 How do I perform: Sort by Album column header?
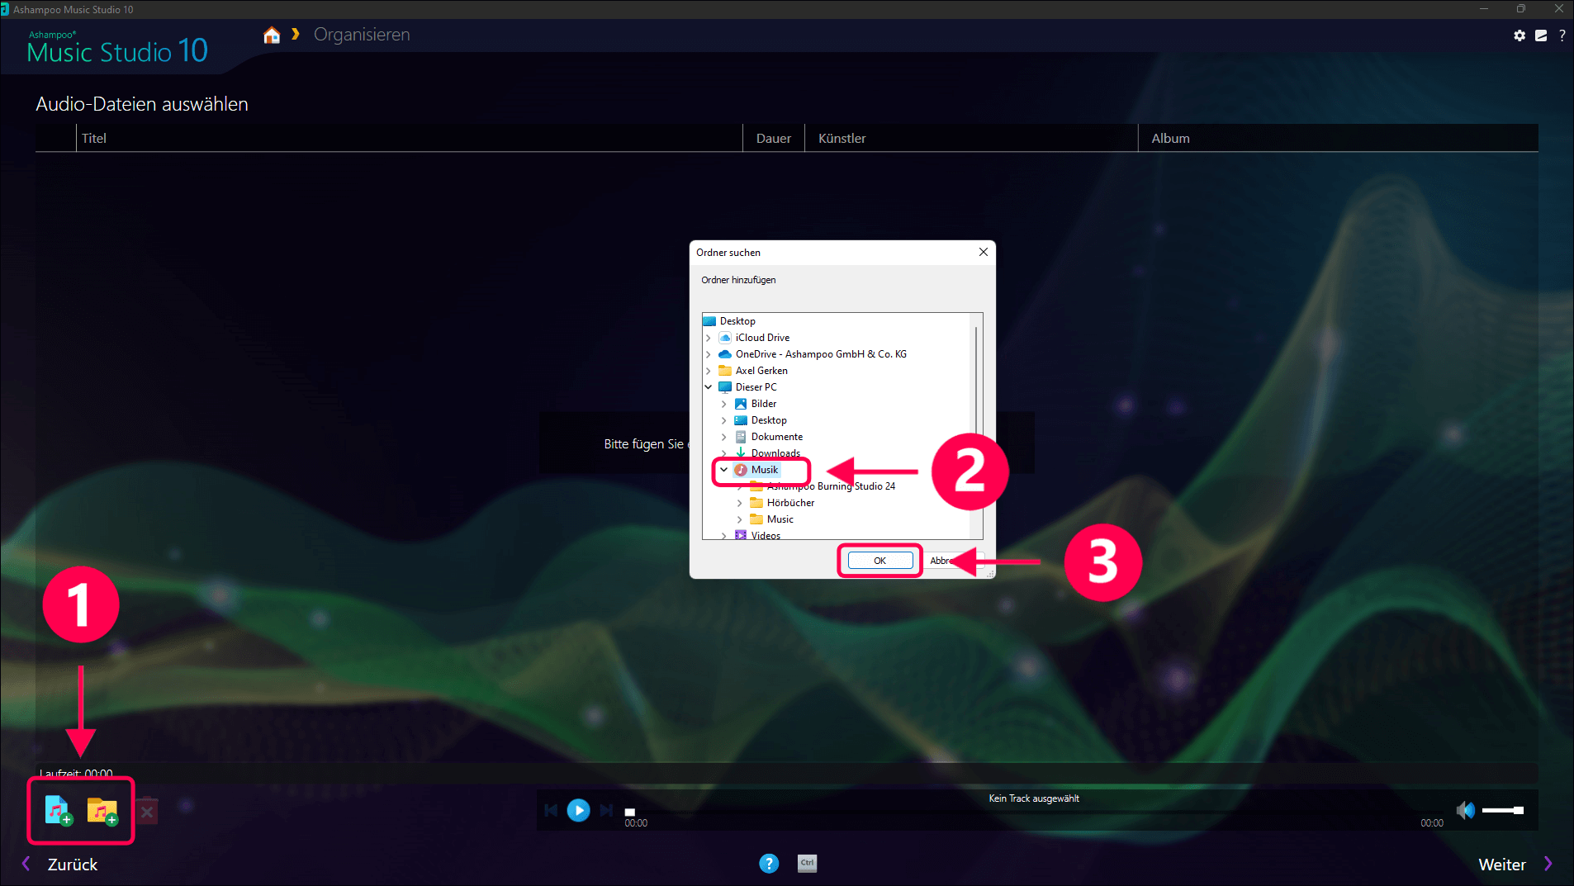pyautogui.click(x=1338, y=138)
